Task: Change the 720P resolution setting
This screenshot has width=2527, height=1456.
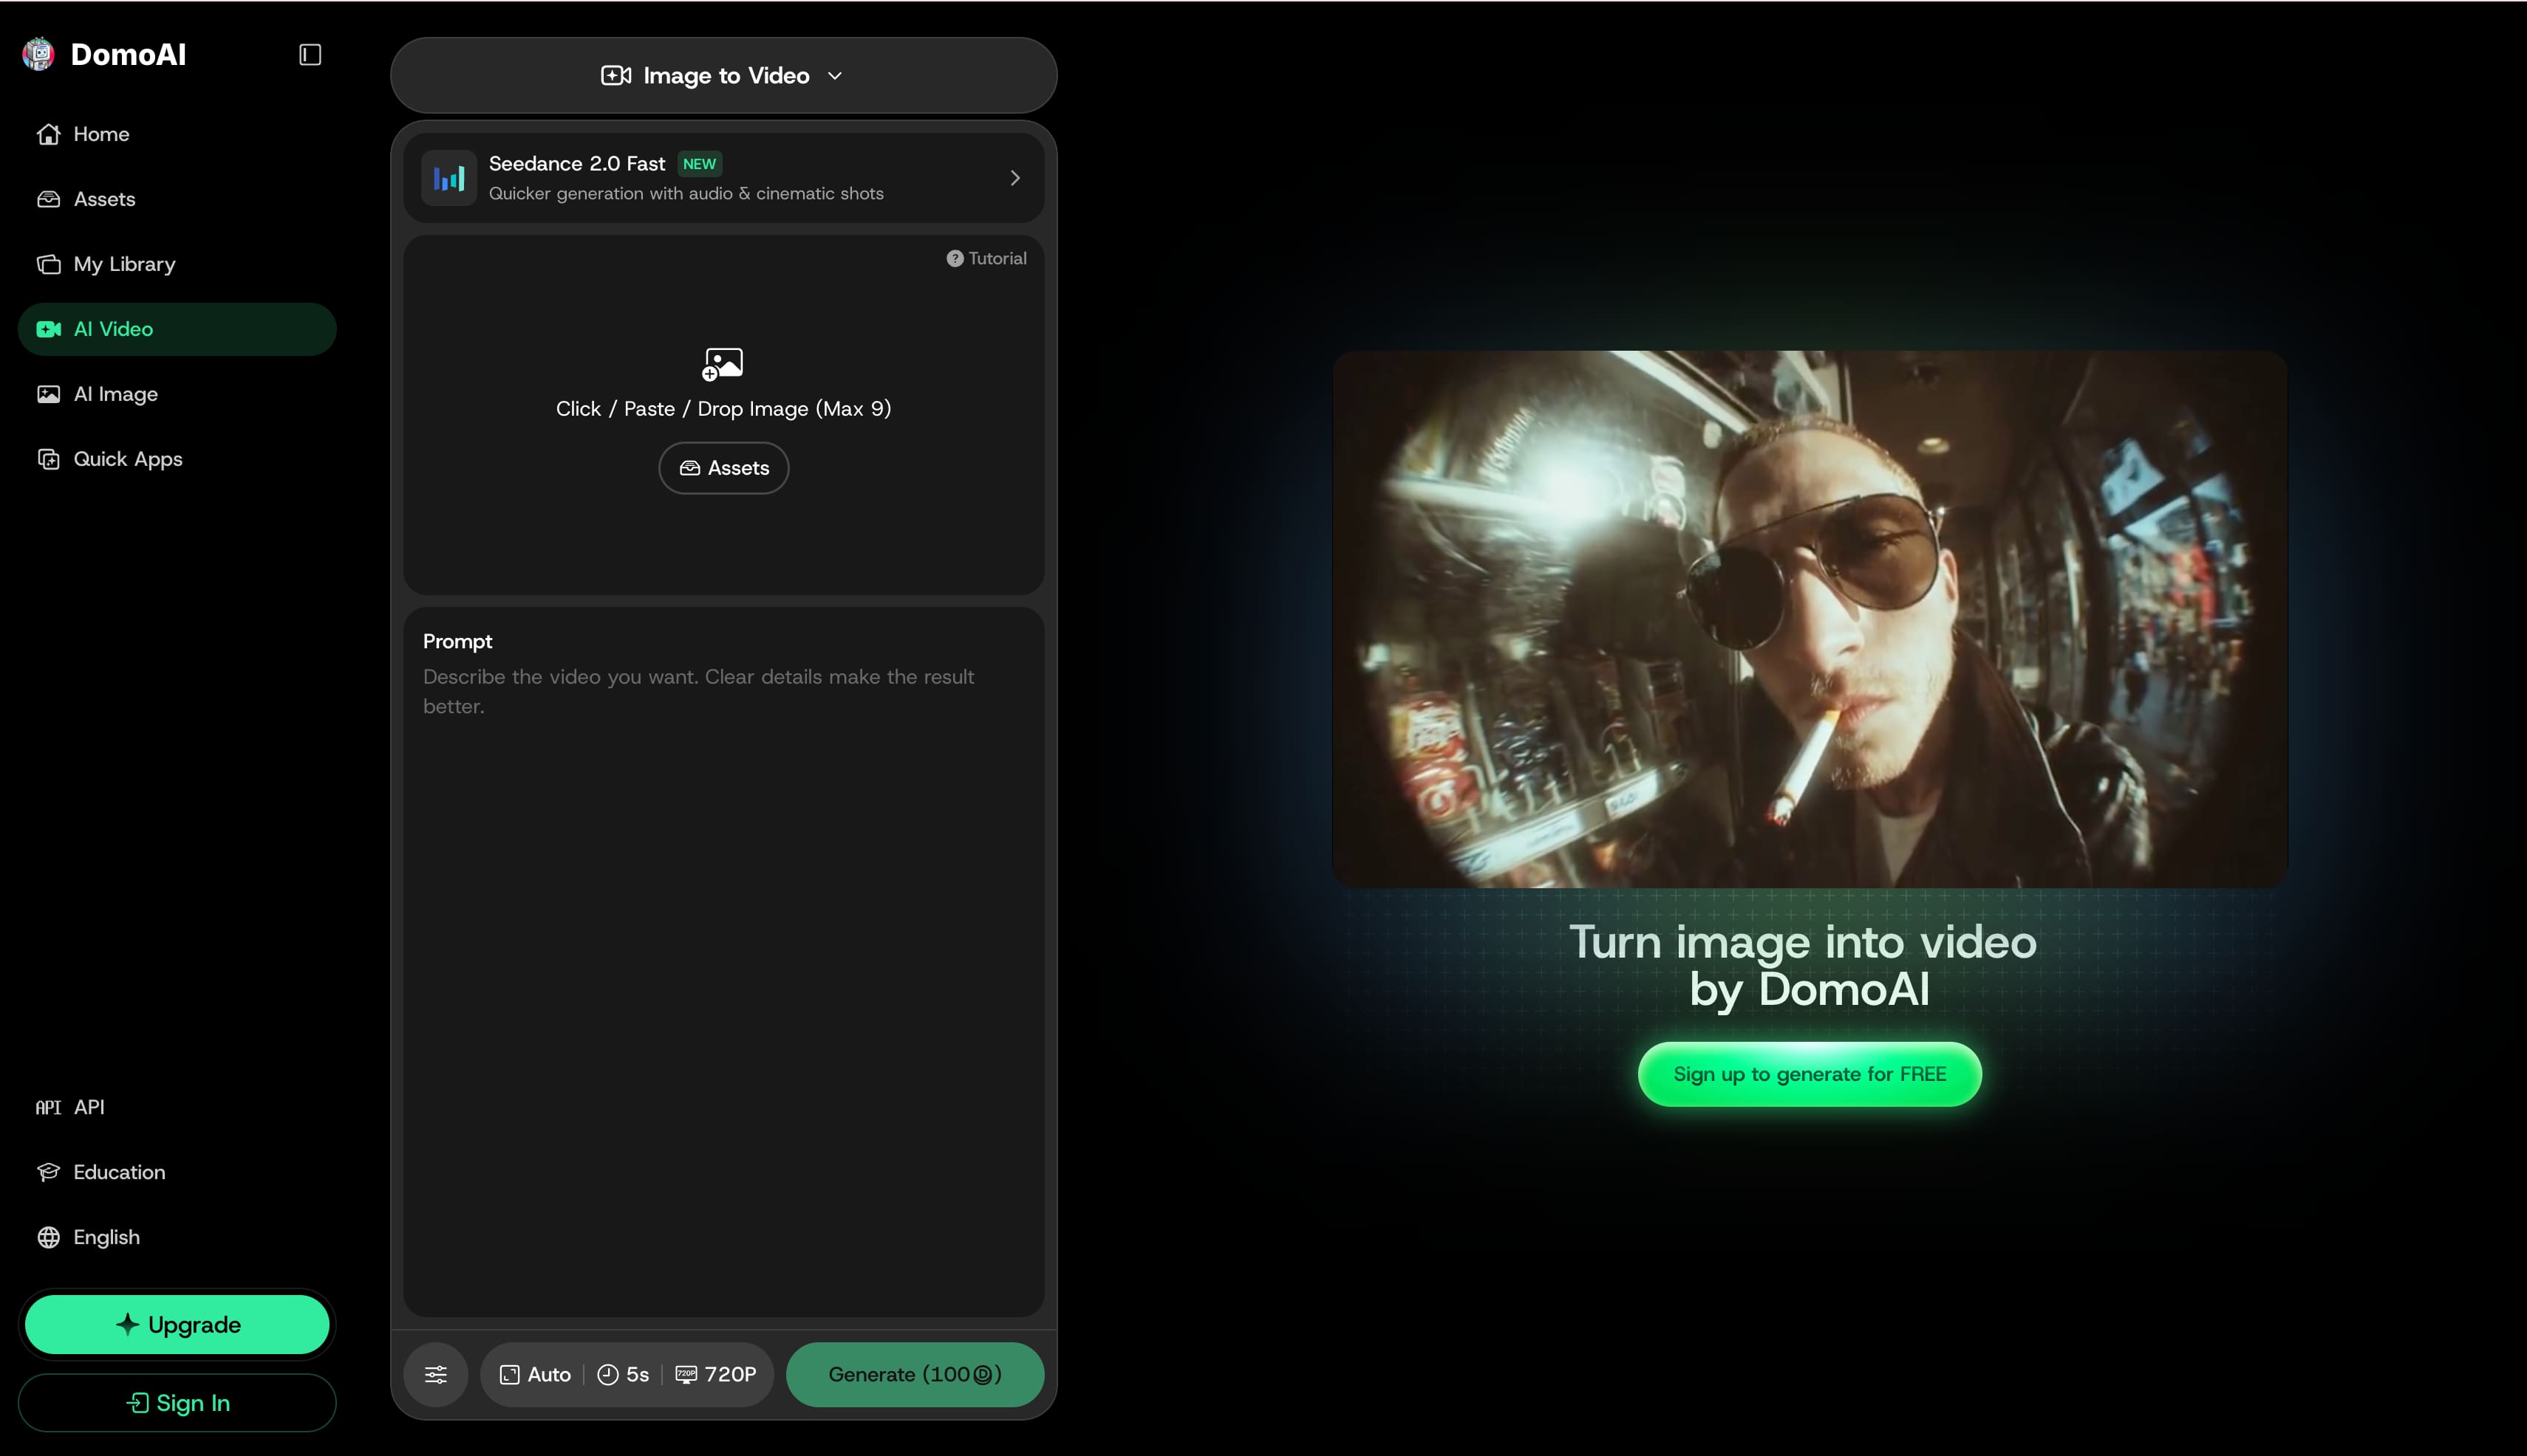Action: 715,1374
